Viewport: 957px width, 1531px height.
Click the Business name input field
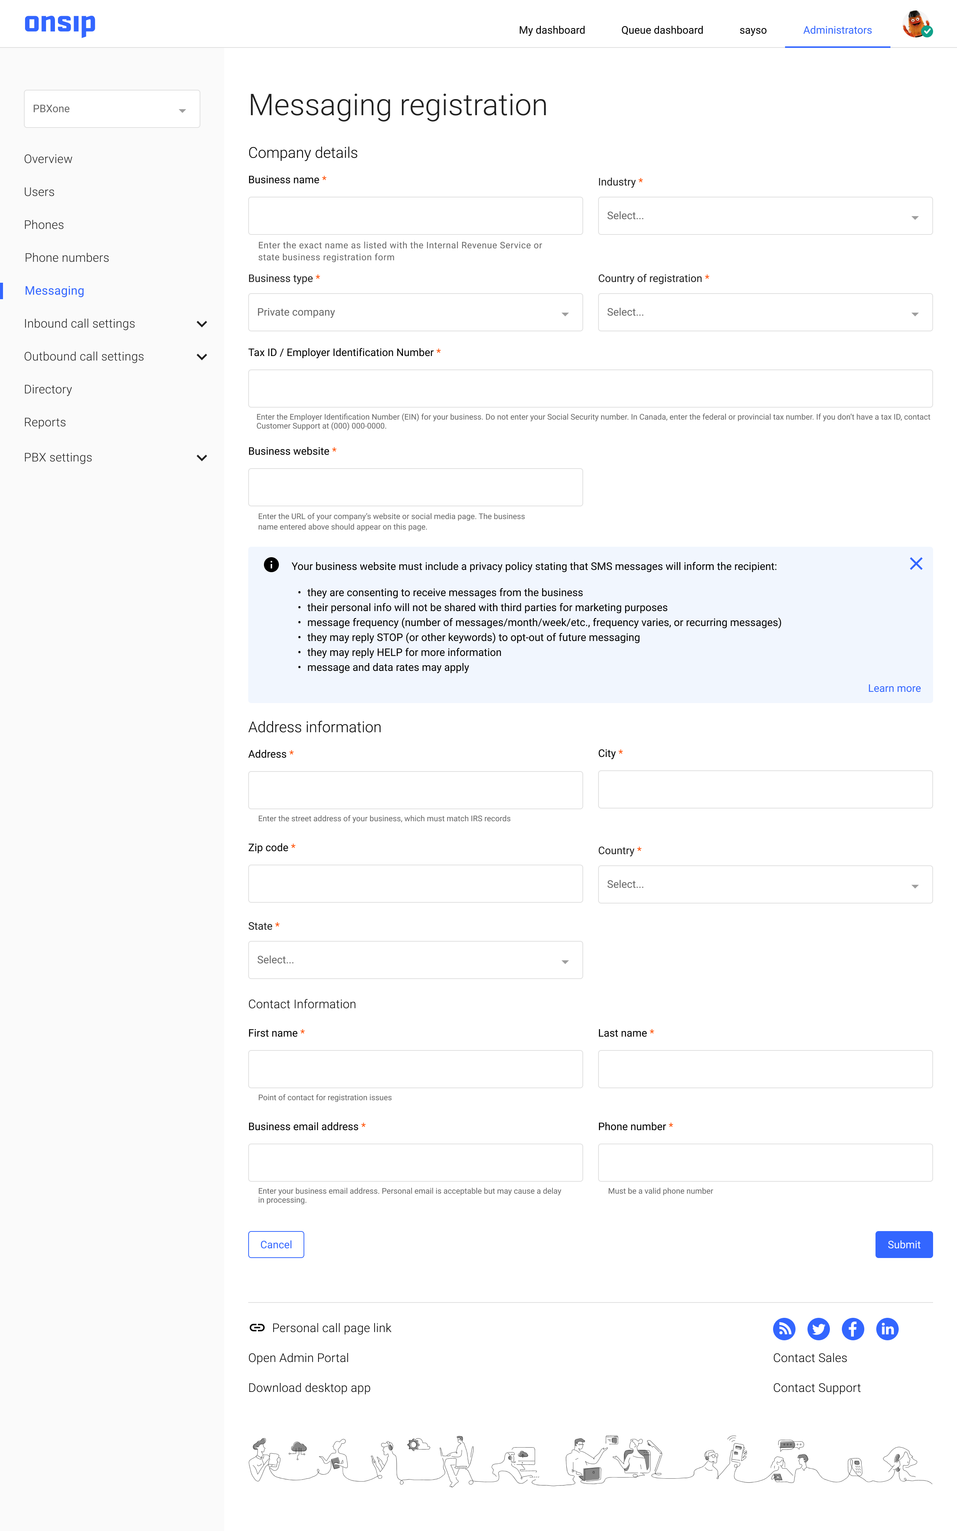tap(415, 215)
